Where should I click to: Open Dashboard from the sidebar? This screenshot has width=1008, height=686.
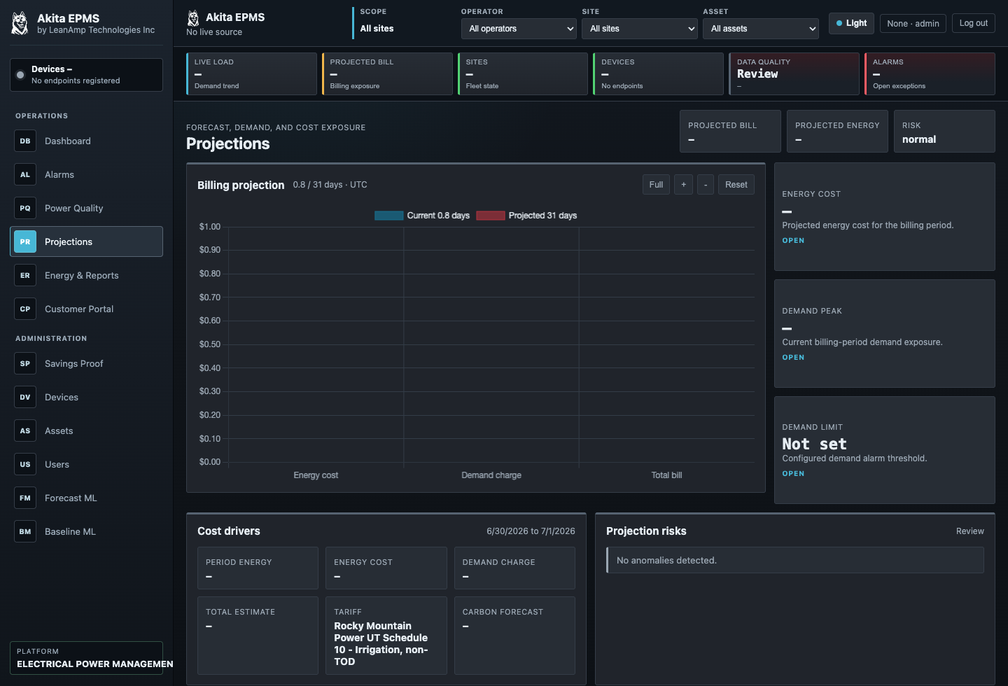[87, 141]
